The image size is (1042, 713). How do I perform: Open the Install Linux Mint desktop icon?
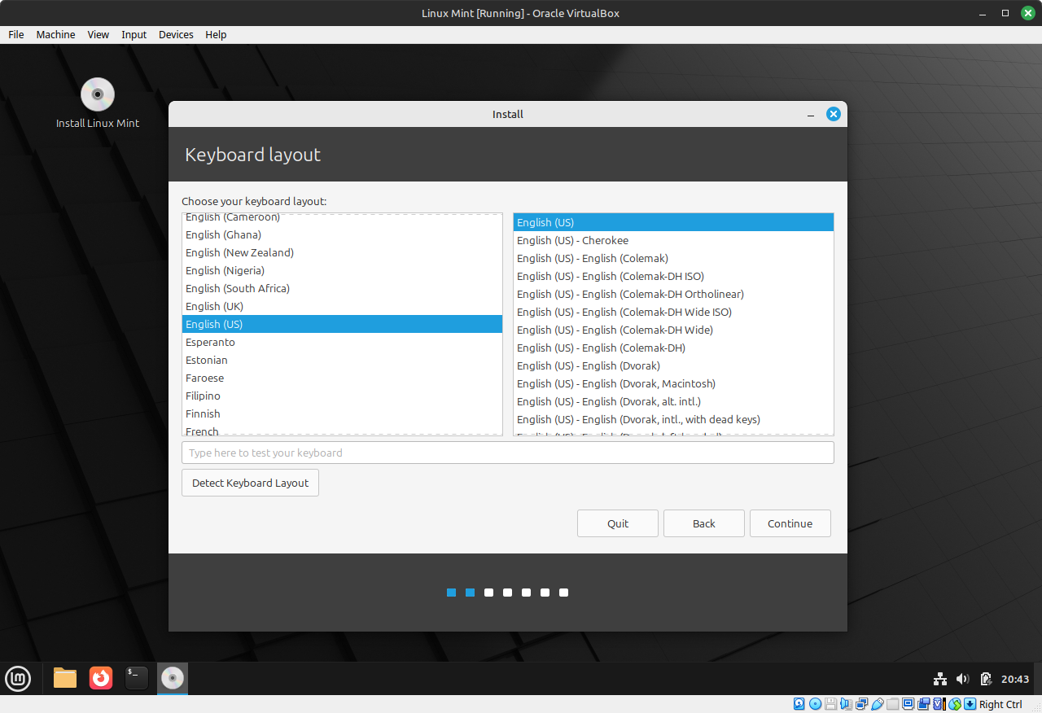pos(98,103)
